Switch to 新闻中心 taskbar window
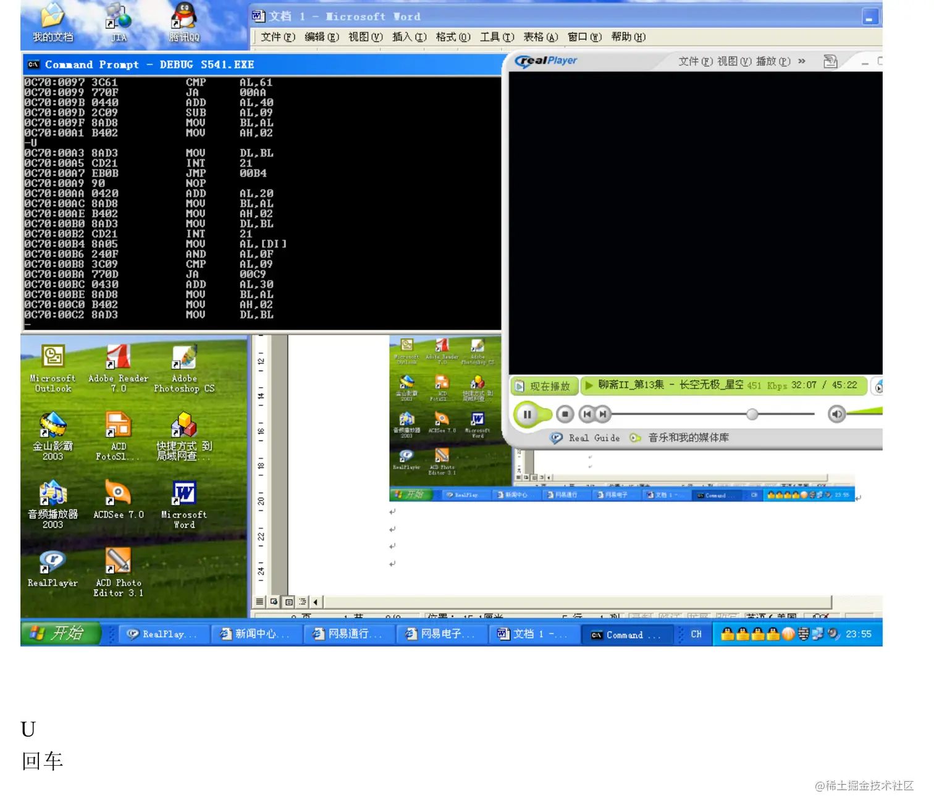 point(256,634)
